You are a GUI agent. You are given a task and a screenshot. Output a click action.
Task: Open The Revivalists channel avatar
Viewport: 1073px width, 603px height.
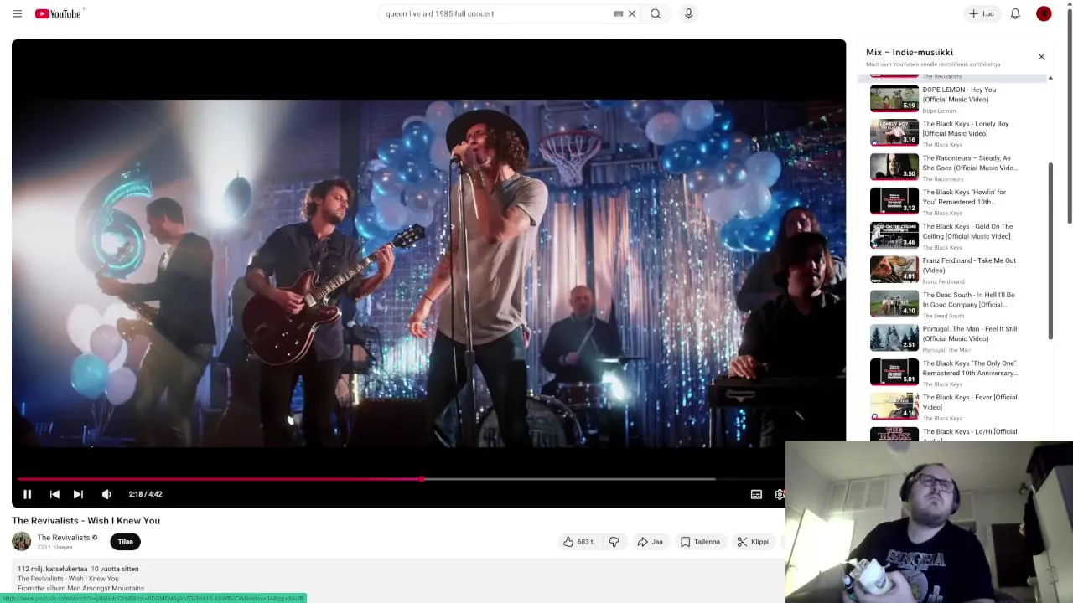tap(22, 541)
